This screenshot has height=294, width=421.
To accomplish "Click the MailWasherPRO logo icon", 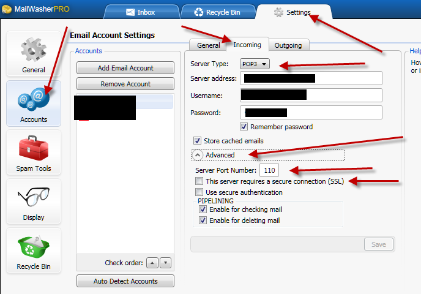I will pyautogui.click(x=7, y=9).
